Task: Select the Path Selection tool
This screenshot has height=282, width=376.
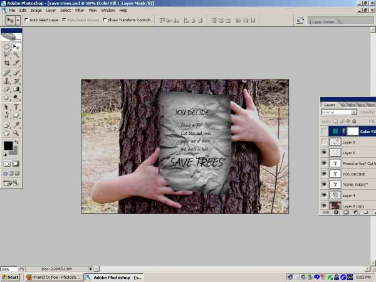Action: (x=6, y=107)
